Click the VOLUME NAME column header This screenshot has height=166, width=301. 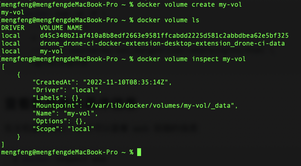(x=61, y=28)
